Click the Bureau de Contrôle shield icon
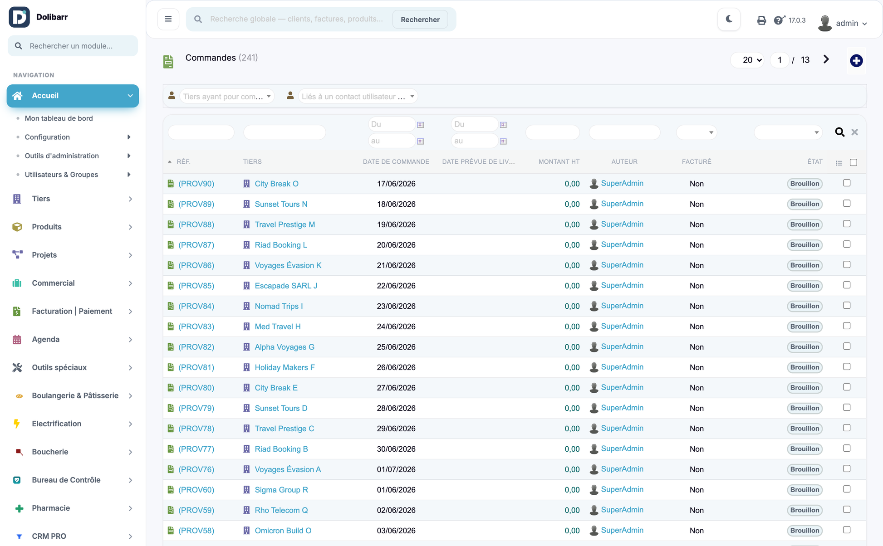 pos(17,480)
